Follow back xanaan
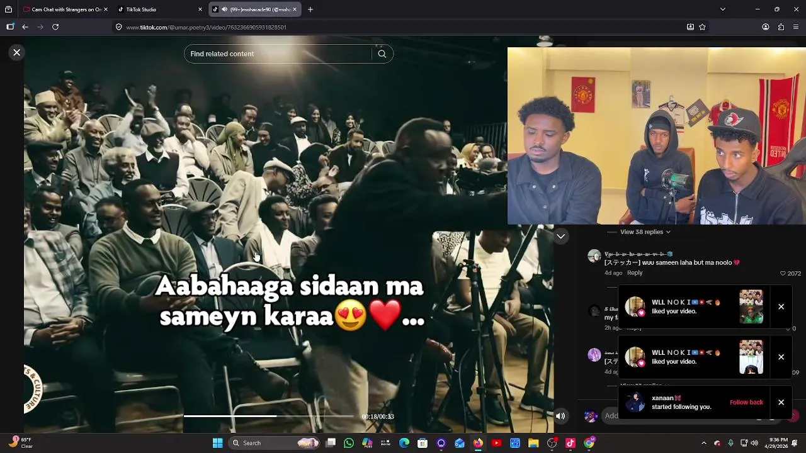806x453 pixels. [x=746, y=402]
